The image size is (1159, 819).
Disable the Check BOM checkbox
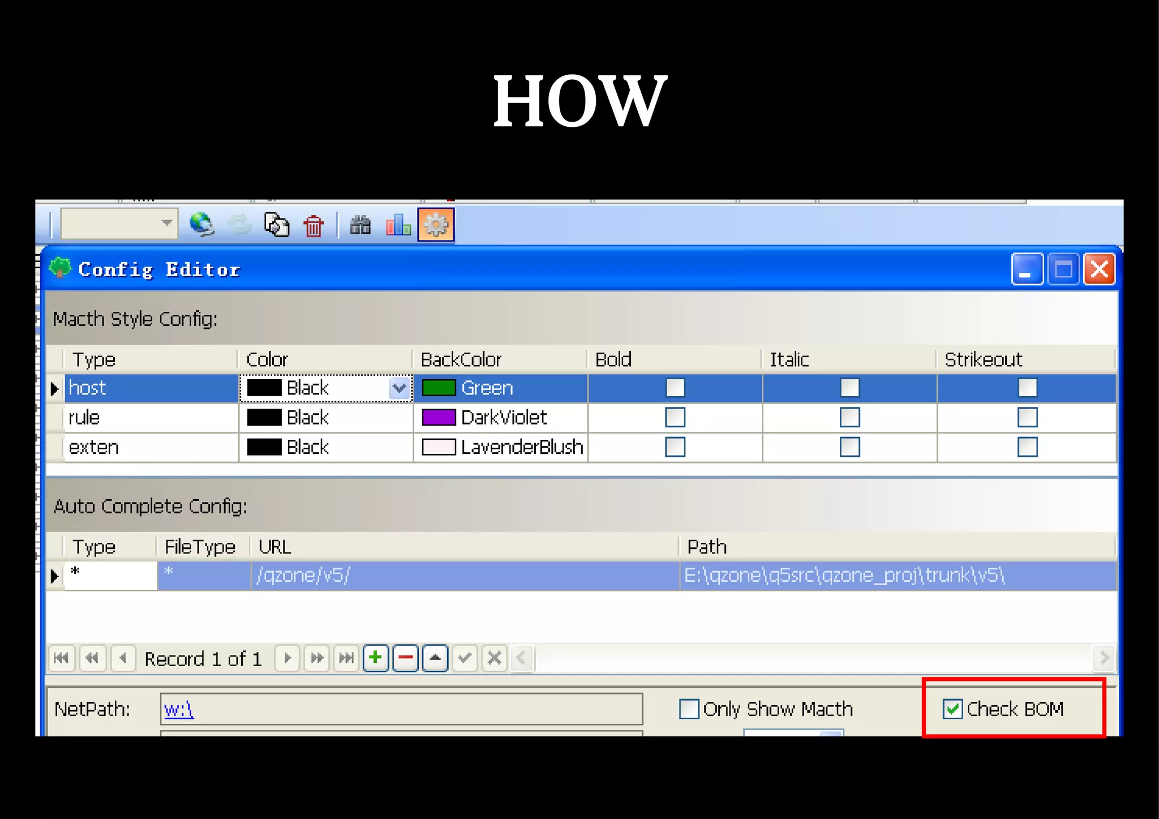[x=952, y=709]
